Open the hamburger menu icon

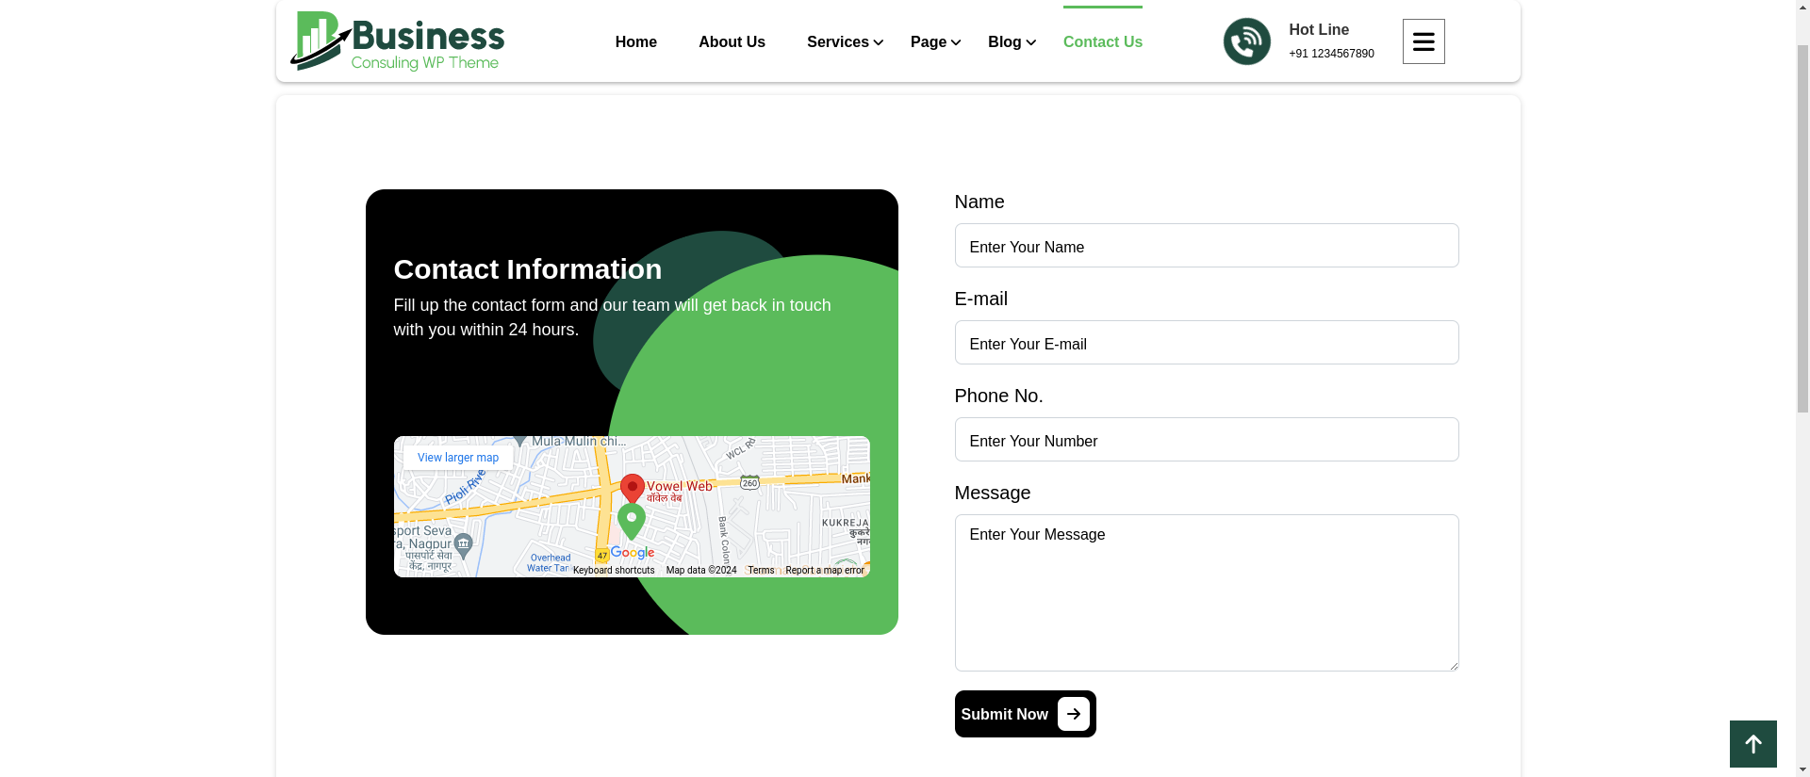coord(1423,41)
